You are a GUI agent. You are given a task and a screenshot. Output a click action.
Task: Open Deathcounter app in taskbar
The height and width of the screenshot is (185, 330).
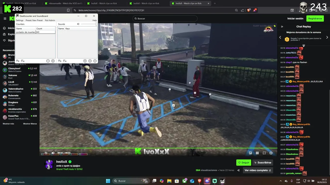(x=222, y=181)
